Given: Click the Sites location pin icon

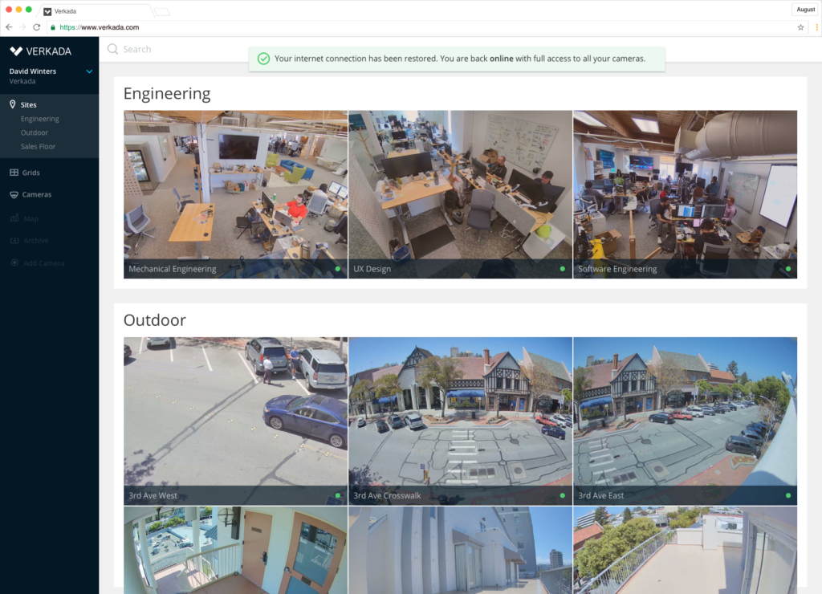Looking at the screenshot, I should pos(13,104).
